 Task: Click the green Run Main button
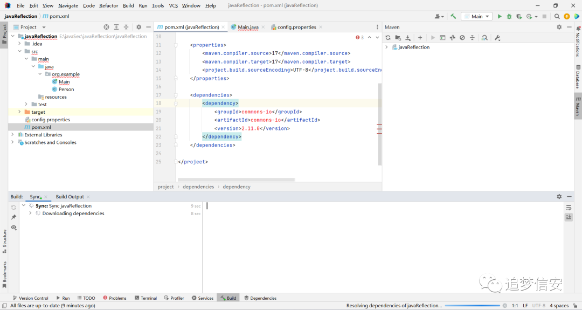click(500, 16)
